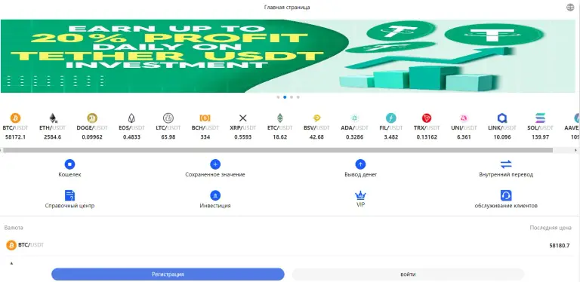Click the LINK ticker price 10.096
Image resolution: width=580 pixels, height=282 pixels.
tap(502, 137)
